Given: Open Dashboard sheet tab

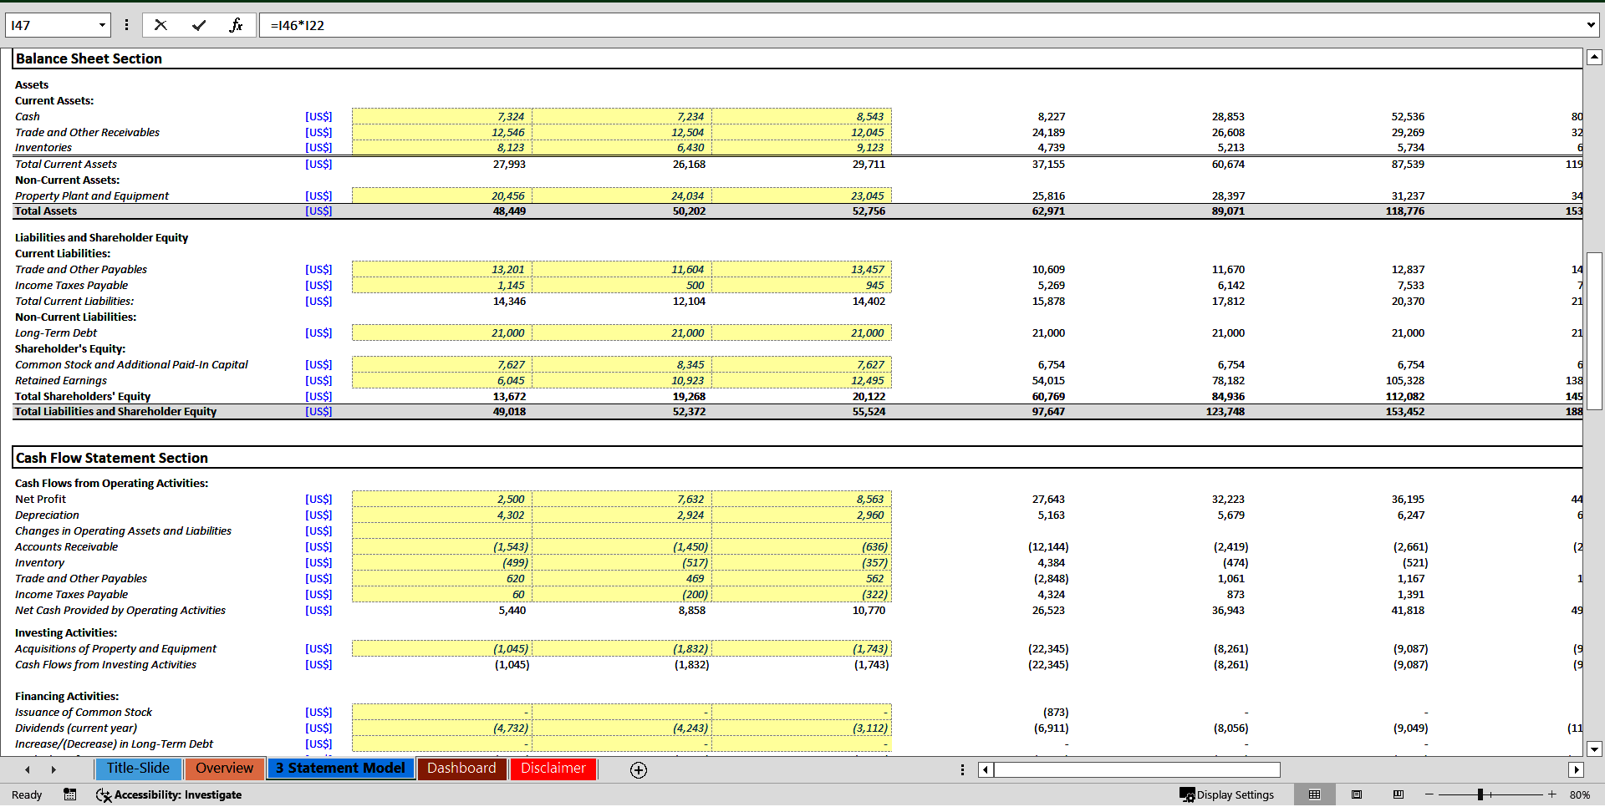Looking at the screenshot, I should click(461, 769).
